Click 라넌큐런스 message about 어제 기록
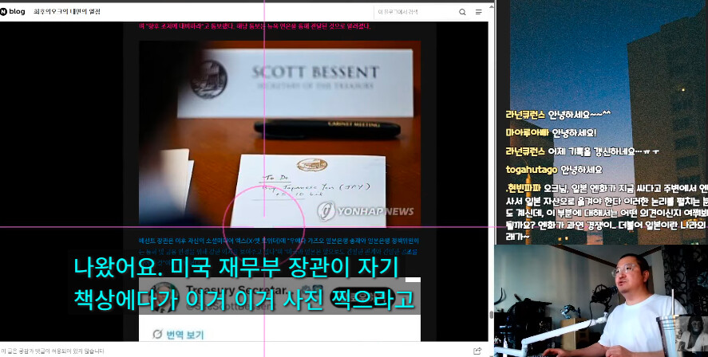The image size is (708, 357). pyautogui.click(x=582, y=151)
